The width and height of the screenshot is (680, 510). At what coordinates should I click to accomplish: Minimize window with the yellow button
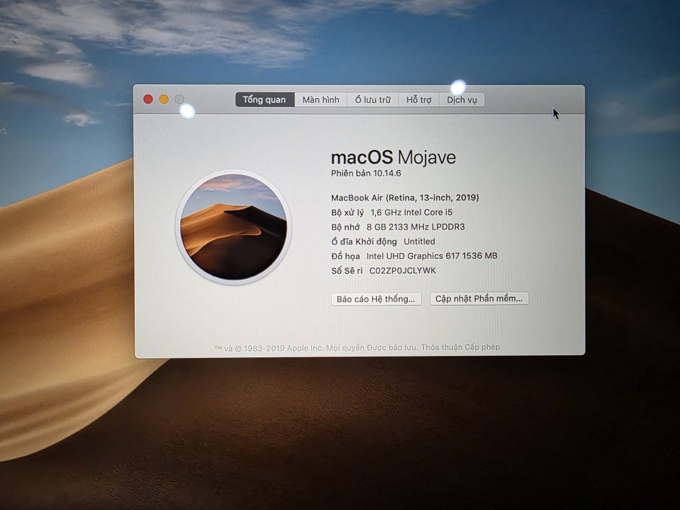164,100
